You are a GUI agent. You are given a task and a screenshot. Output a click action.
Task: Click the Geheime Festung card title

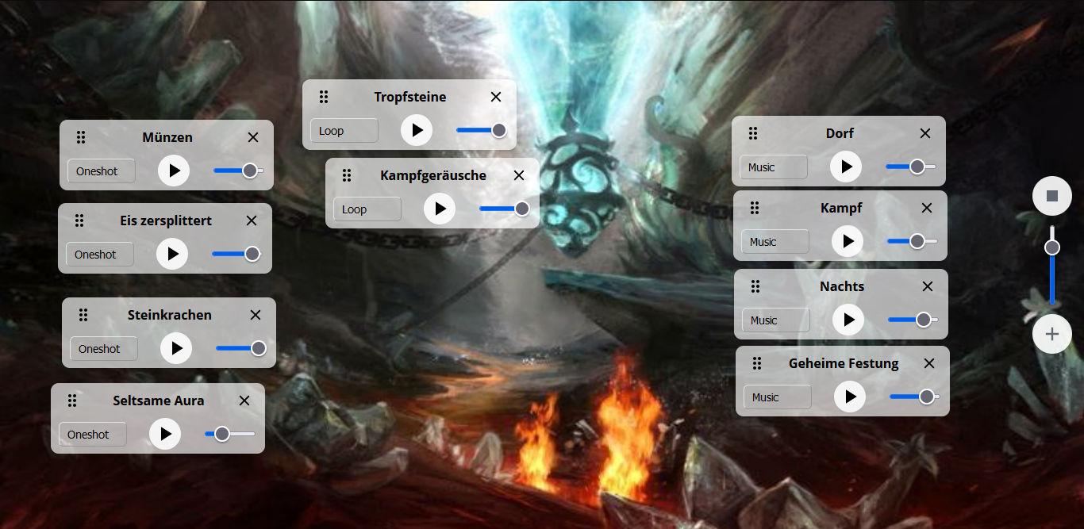844,363
